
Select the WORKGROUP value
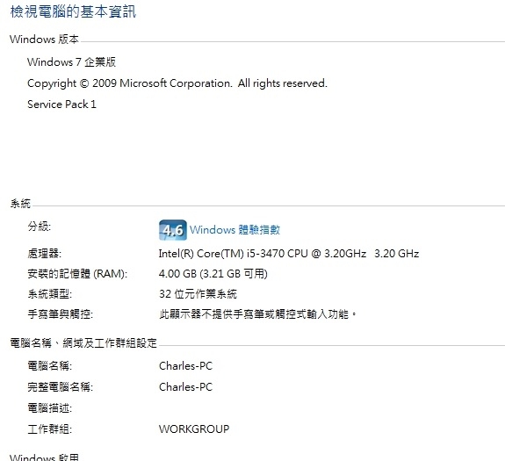coord(194,429)
